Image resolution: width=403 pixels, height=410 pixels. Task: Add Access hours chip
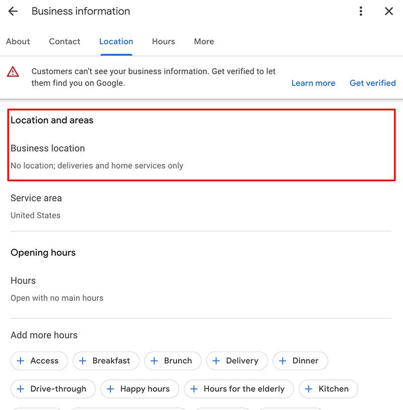point(39,361)
